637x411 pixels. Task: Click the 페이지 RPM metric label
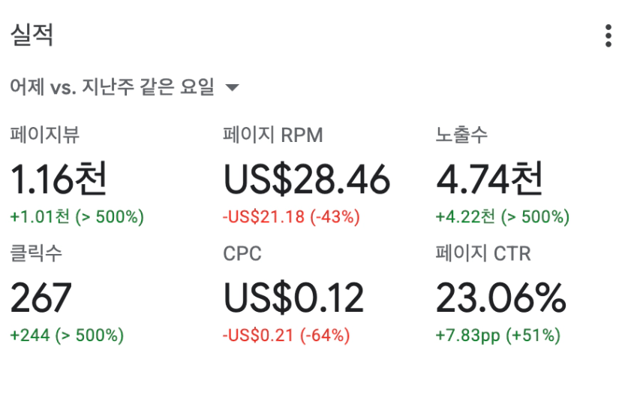tap(272, 134)
